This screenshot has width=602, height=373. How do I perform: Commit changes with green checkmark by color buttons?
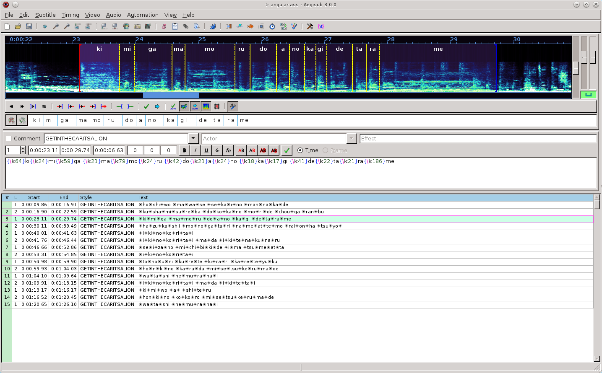(287, 150)
